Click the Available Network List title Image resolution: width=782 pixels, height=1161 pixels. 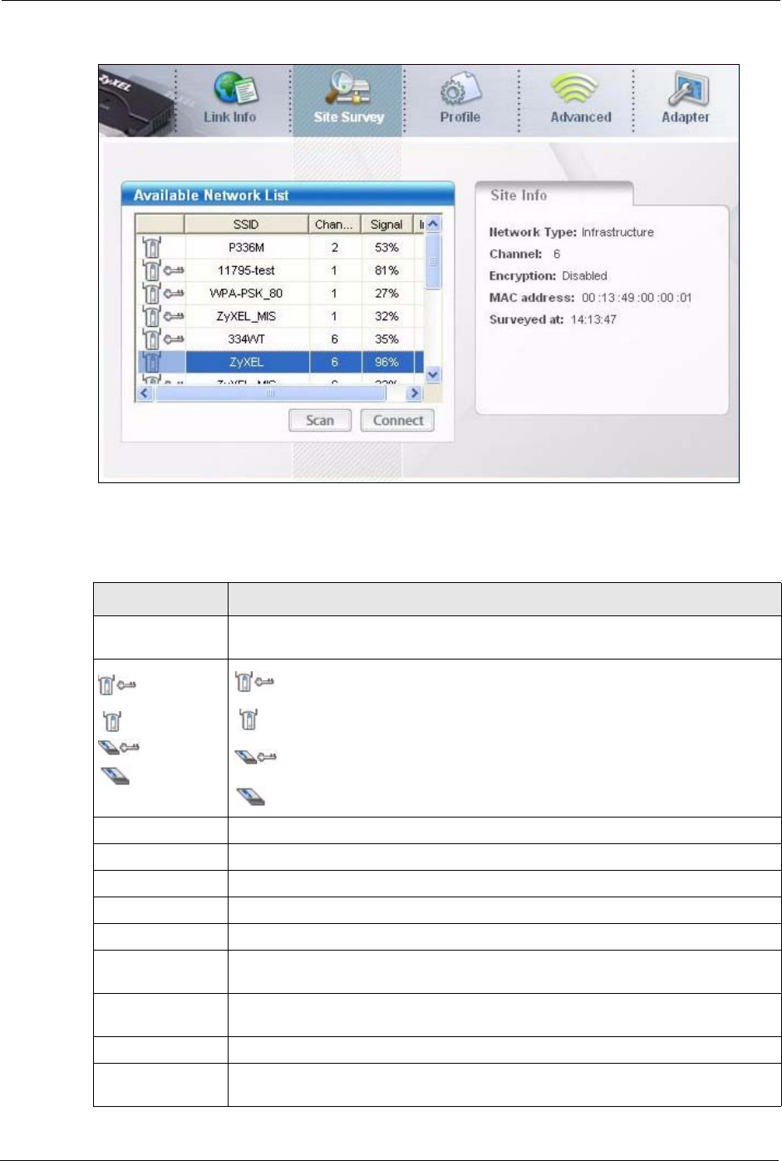211,195
